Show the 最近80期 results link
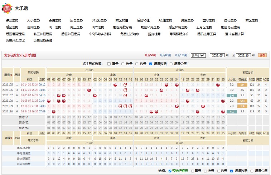Screen dimensions: 271x175 coord(165,55)
